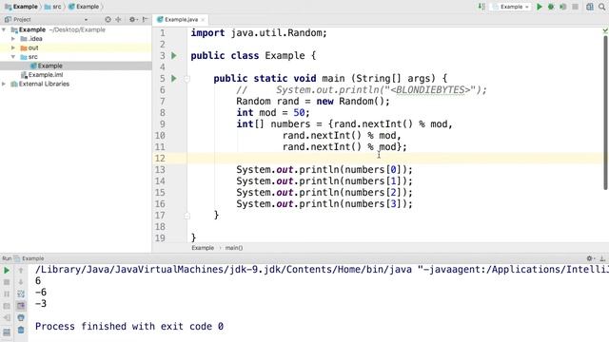
Task: Click the Dump Threads icon in Run panel
Action: (7, 306)
